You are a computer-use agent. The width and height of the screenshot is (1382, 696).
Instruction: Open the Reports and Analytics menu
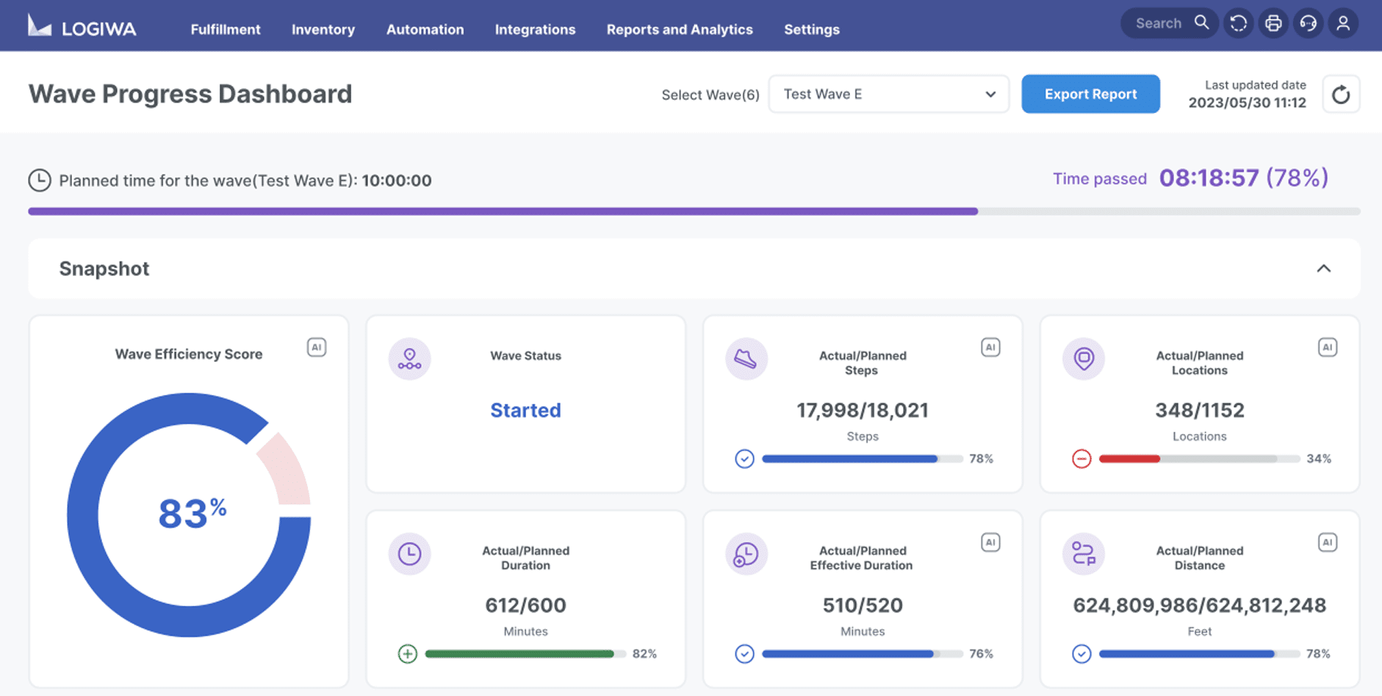[x=679, y=29]
